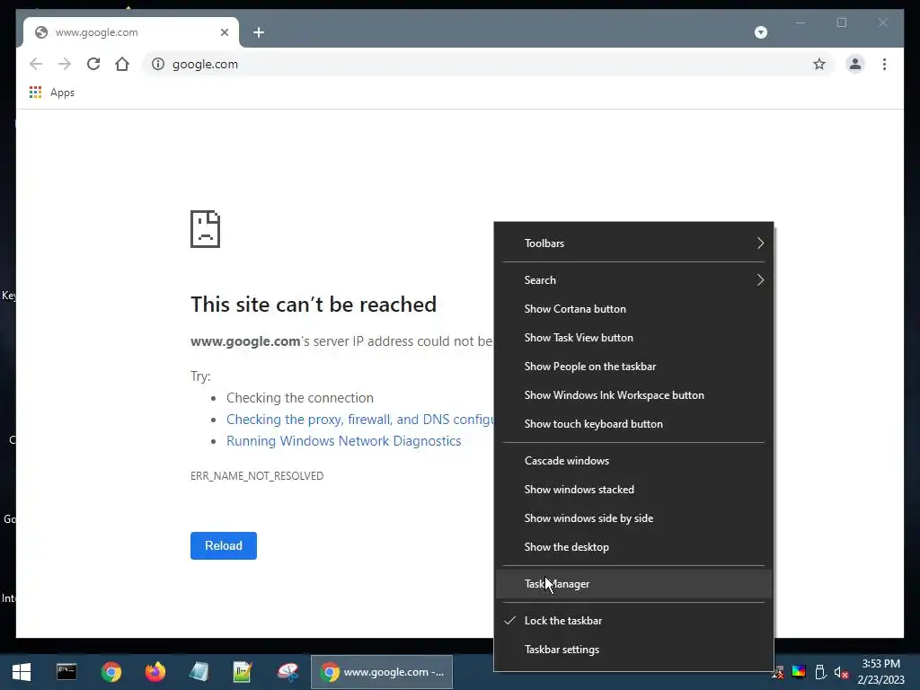Launch Firefox from the taskbar
The width and height of the screenshot is (920, 690).
click(x=155, y=672)
